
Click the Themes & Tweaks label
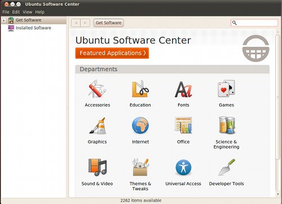click(140, 186)
